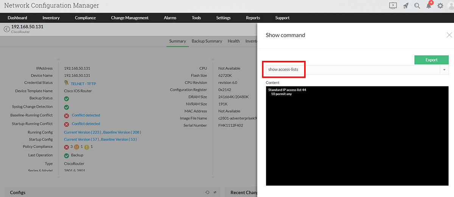
Task: Open the Inventory menu
Action: [x=51, y=18]
